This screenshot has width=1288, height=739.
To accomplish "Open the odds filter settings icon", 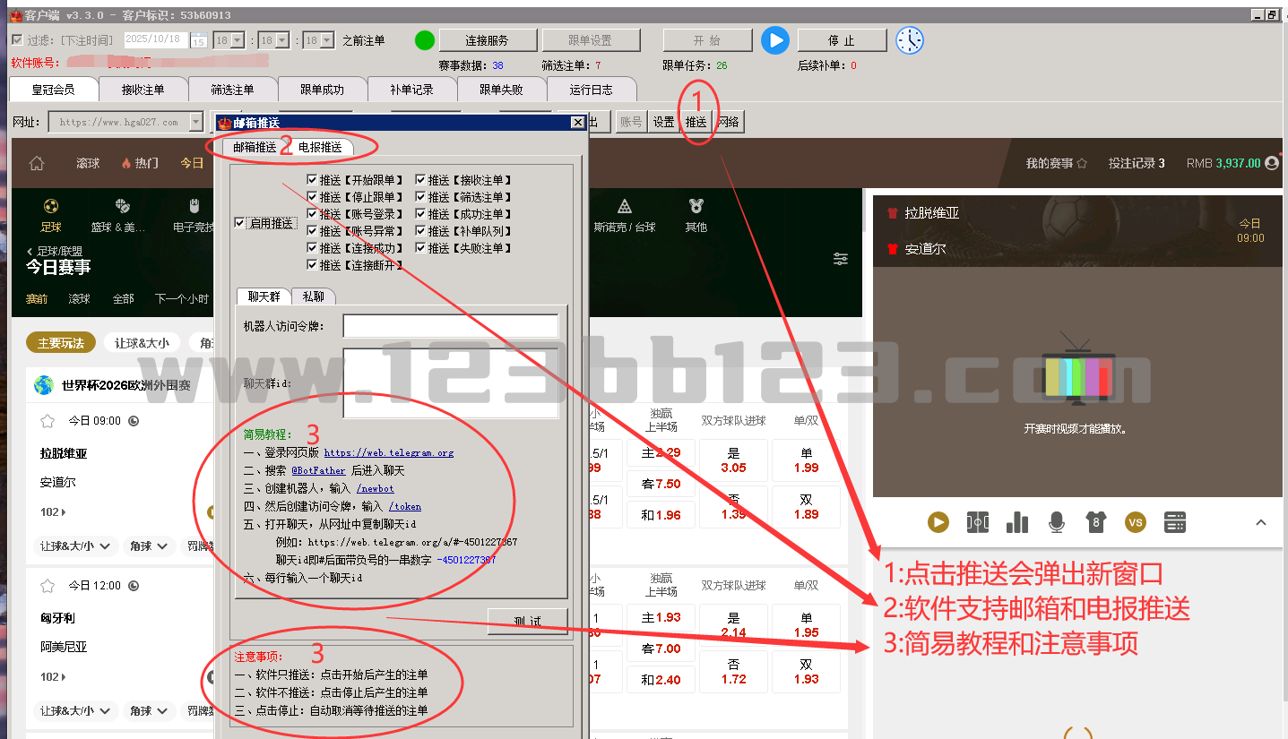I will click(x=840, y=259).
